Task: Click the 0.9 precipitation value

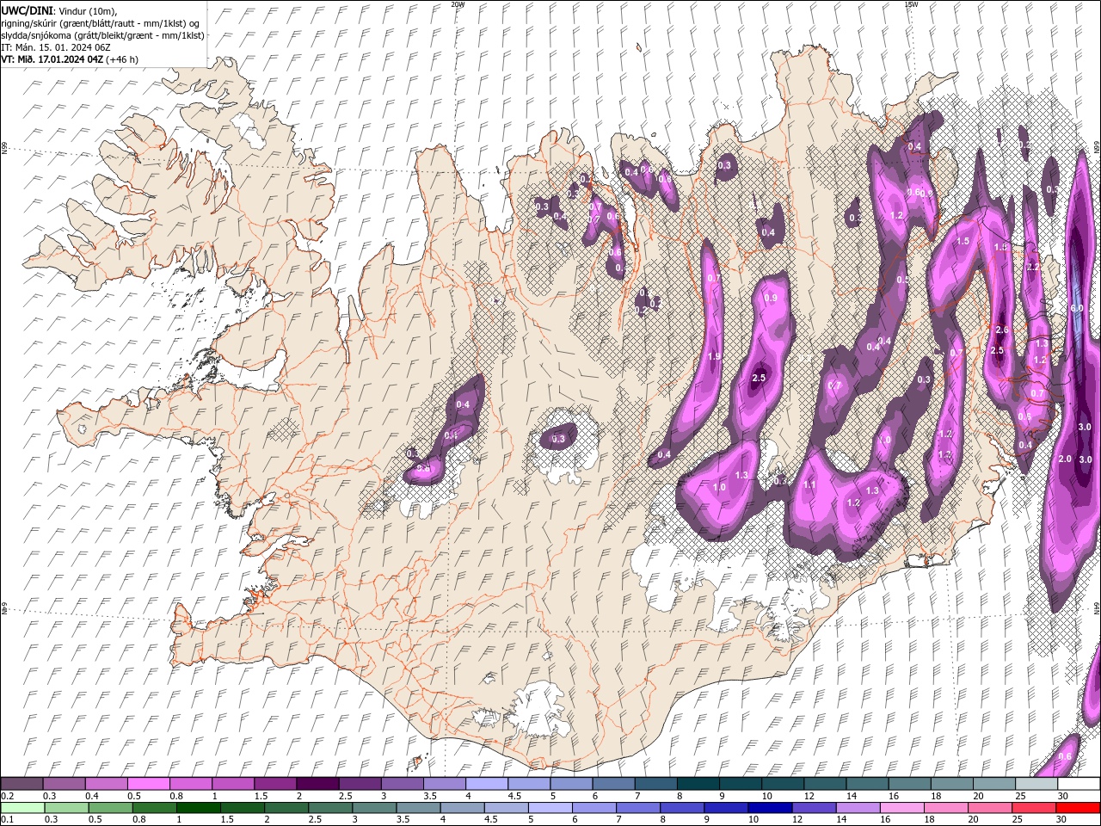Action: tap(771, 298)
